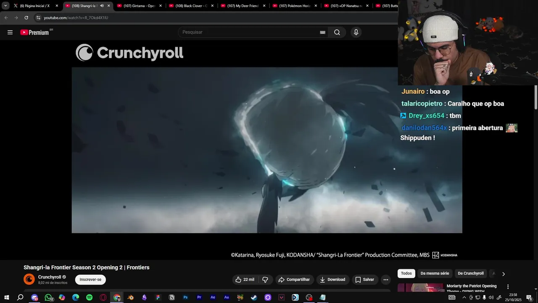Open the on-screen keyboard in search box
Viewport: 538px width, 303px height.
point(323,32)
